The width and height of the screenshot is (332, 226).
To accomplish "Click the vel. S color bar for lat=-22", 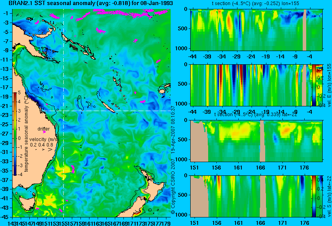I will (314, 196).
